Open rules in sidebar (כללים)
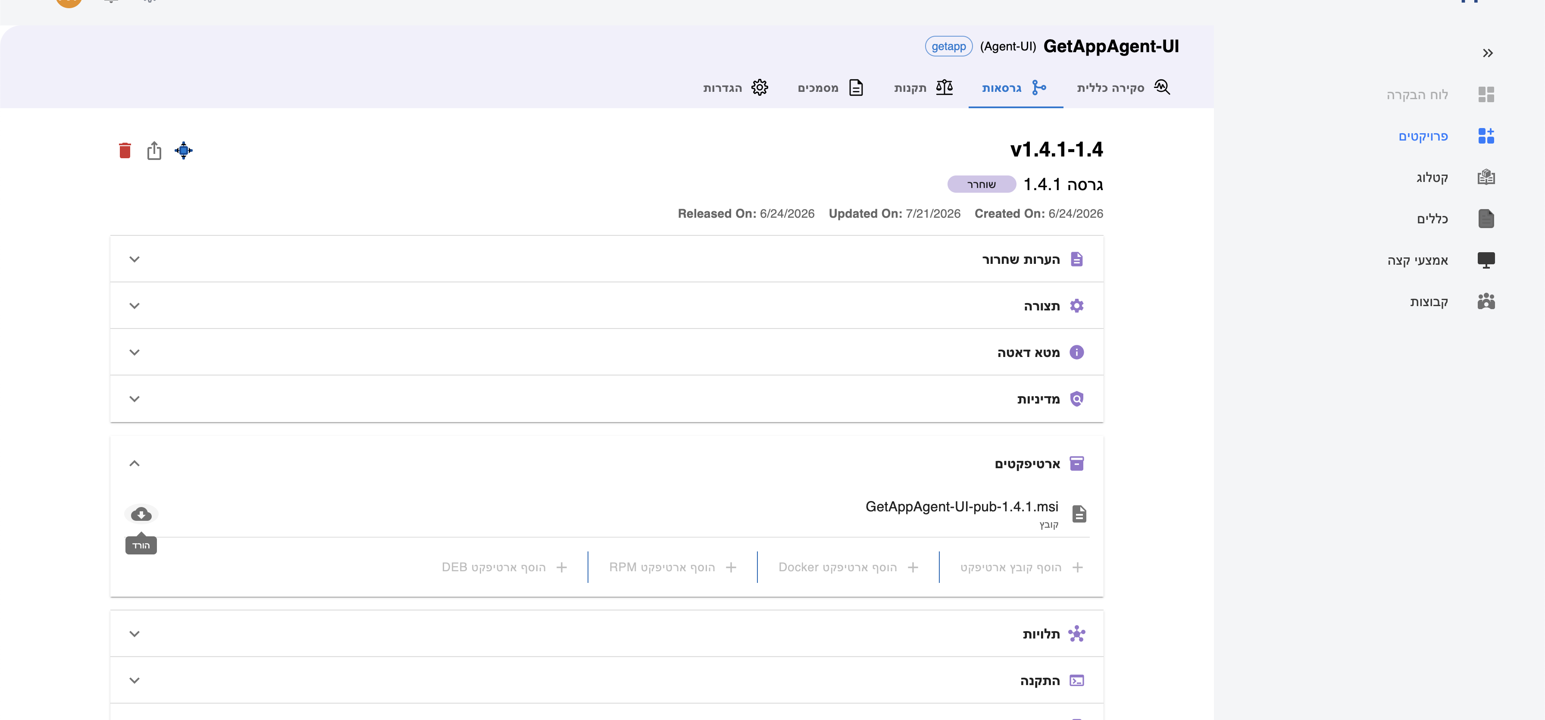The width and height of the screenshot is (1545, 720). pyautogui.click(x=1432, y=219)
